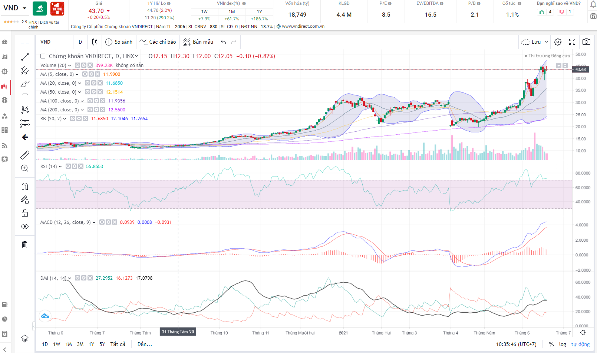Click the thumbs up vote icon
The image size is (597, 353).
[542, 12]
